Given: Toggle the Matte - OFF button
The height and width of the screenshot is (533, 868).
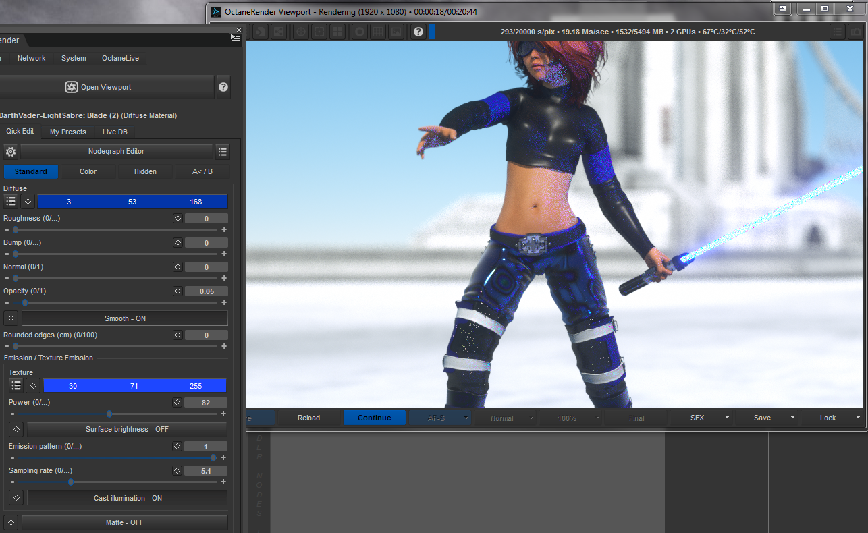Looking at the screenshot, I should (x=125, y=523).
